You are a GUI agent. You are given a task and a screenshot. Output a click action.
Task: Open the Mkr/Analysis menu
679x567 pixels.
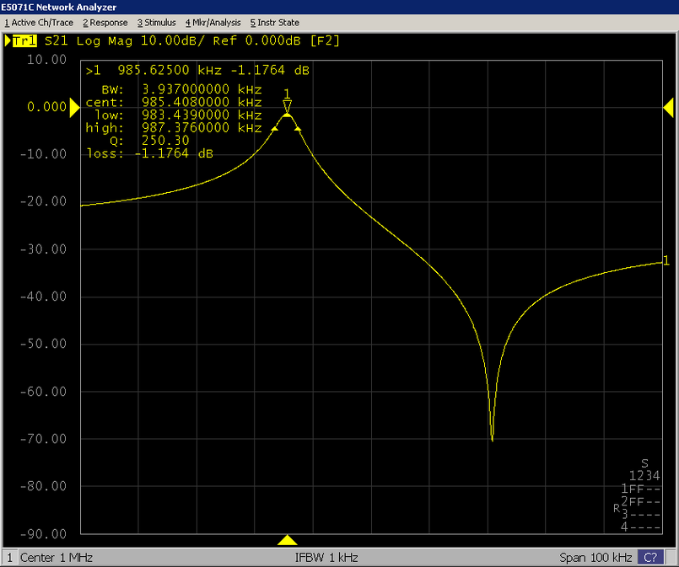point(213,23)
